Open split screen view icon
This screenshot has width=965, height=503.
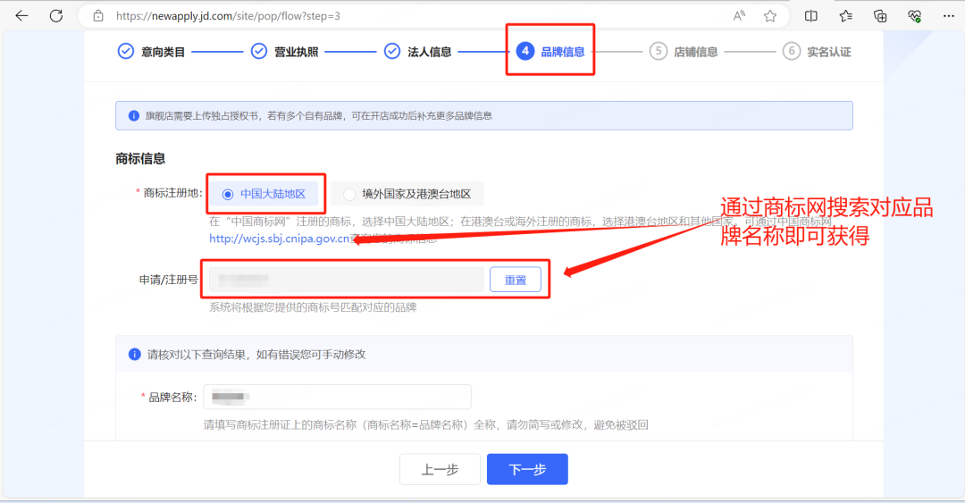click(x=811, y=16)
